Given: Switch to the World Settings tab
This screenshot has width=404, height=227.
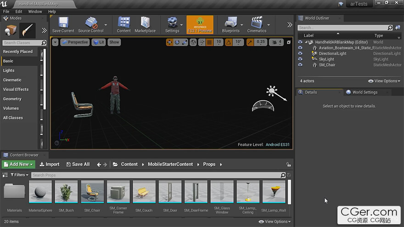Looking at the screenshot, I should [365, 92].
